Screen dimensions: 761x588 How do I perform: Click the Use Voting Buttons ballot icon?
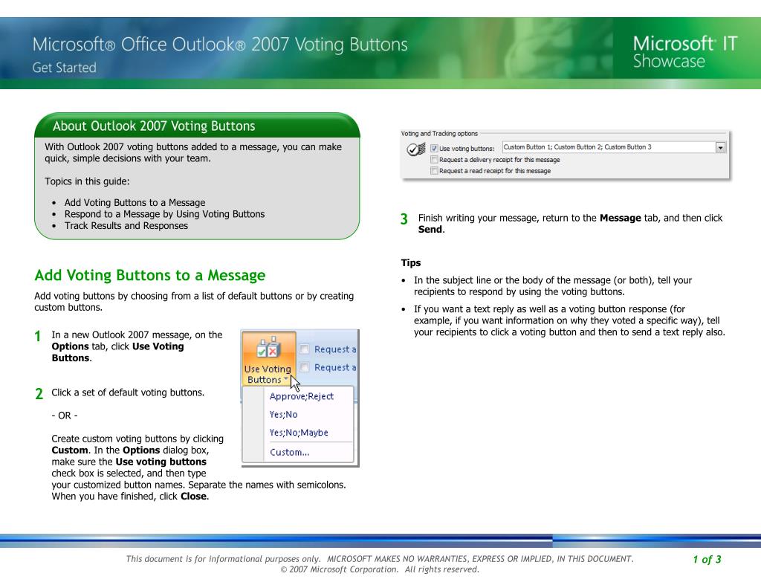point(268,347)
